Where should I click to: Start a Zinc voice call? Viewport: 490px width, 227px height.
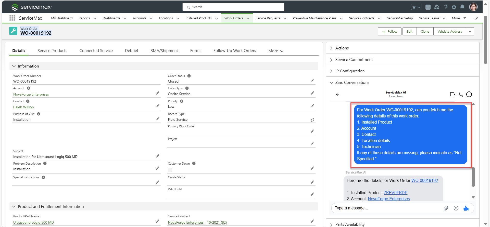[x=461, y=94]
